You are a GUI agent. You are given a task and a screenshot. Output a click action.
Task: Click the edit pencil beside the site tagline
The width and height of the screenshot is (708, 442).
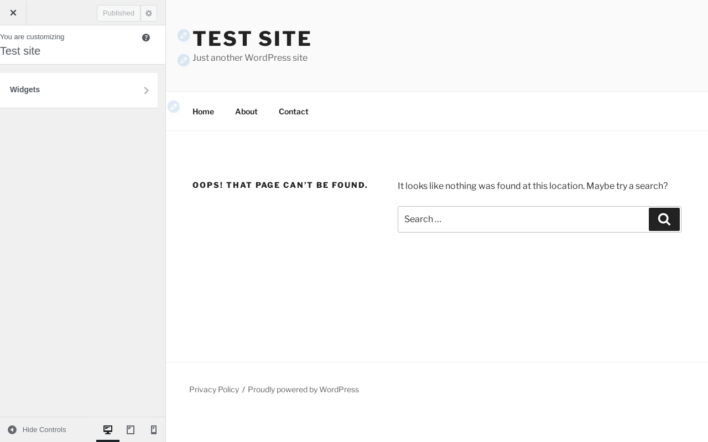tap(184, 60)
